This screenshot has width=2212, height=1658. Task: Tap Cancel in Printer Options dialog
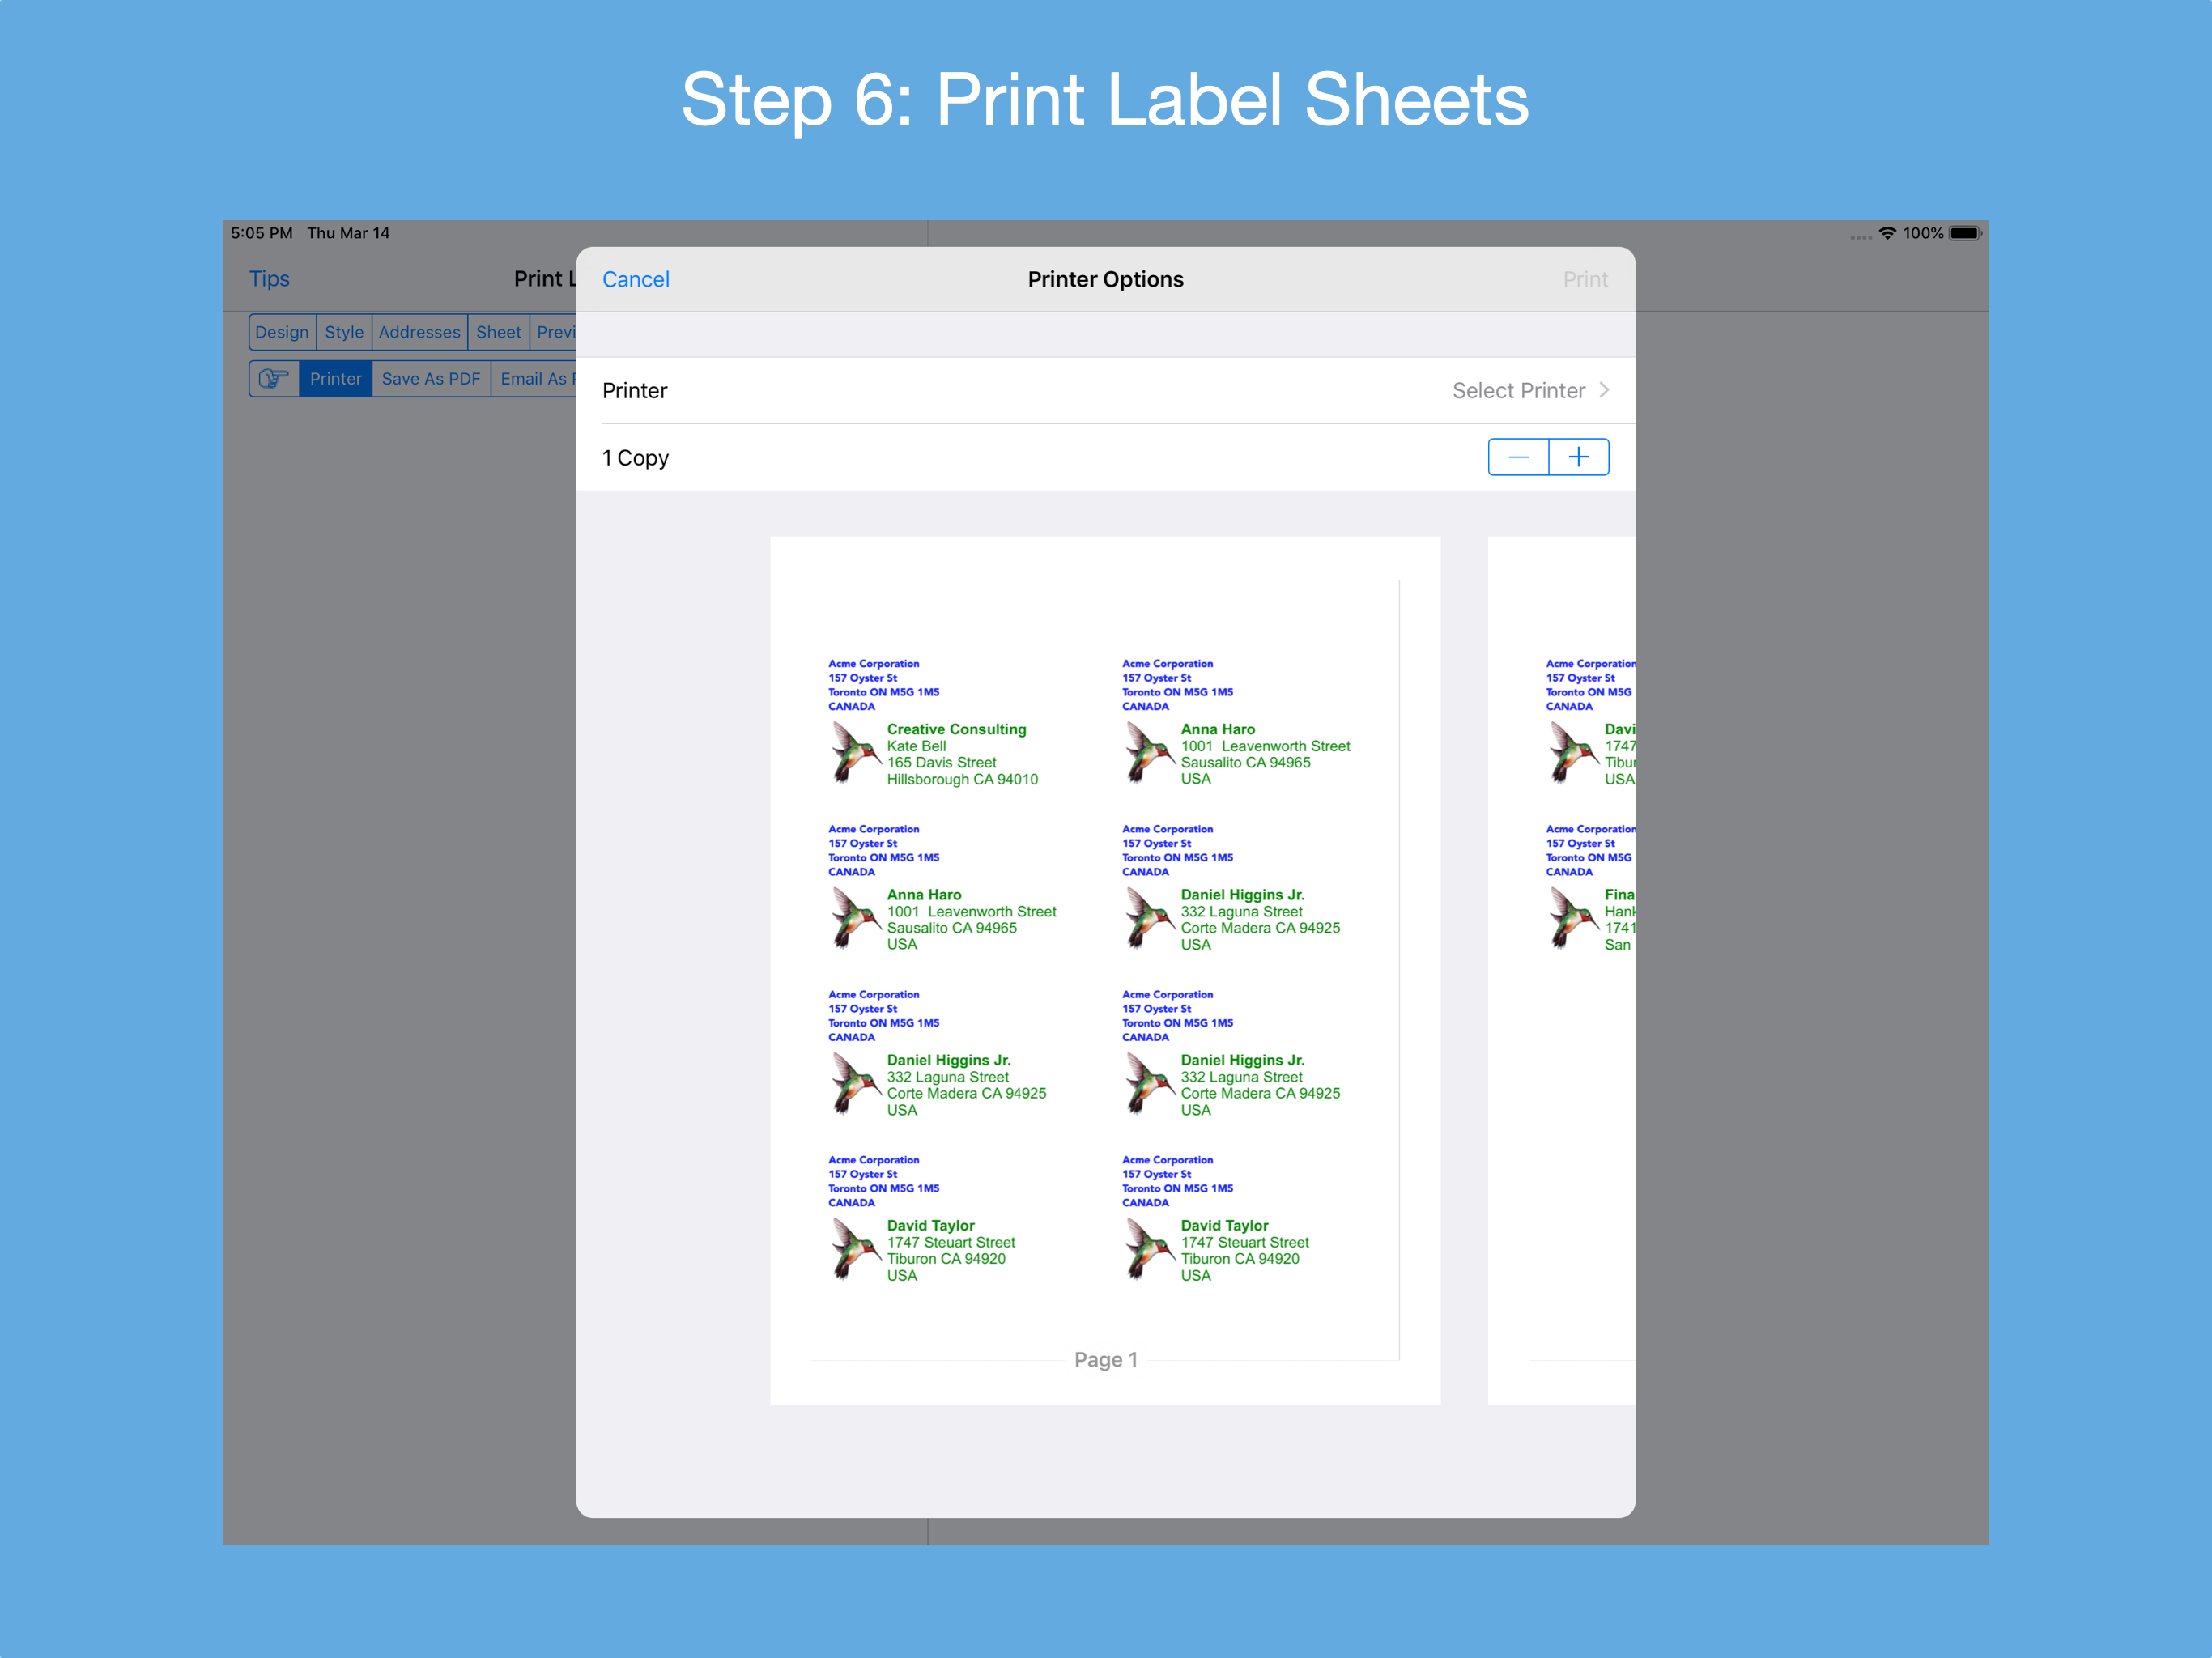coord(635,280)
